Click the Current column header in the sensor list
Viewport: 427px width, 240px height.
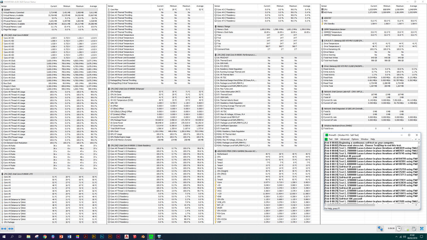coord(53,6)
